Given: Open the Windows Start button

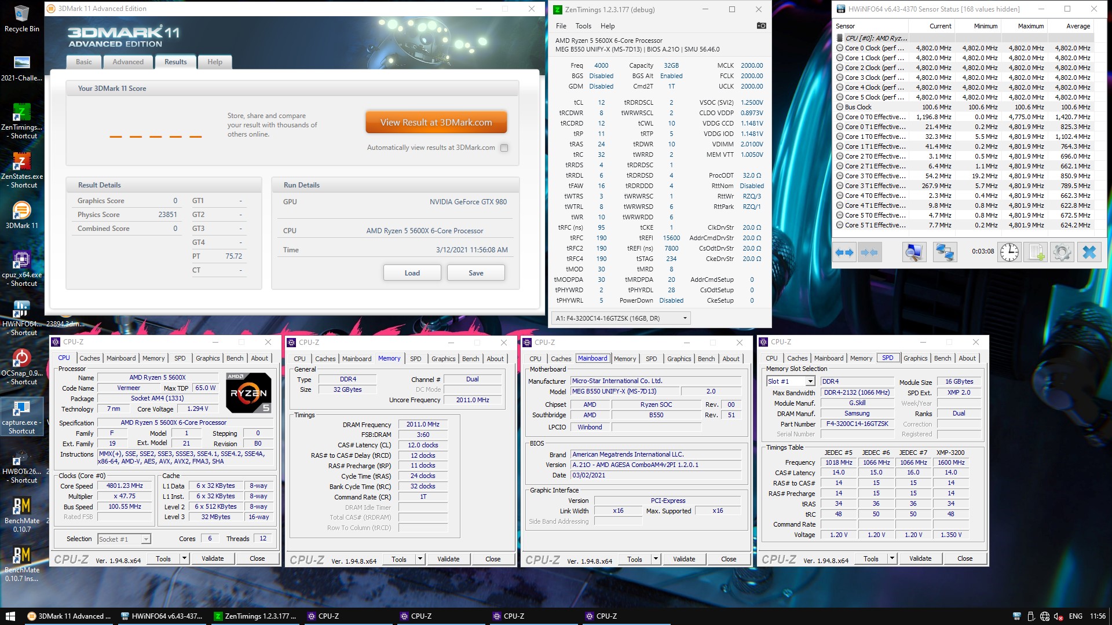Looking at the screenshot, I should coord(10,616).
